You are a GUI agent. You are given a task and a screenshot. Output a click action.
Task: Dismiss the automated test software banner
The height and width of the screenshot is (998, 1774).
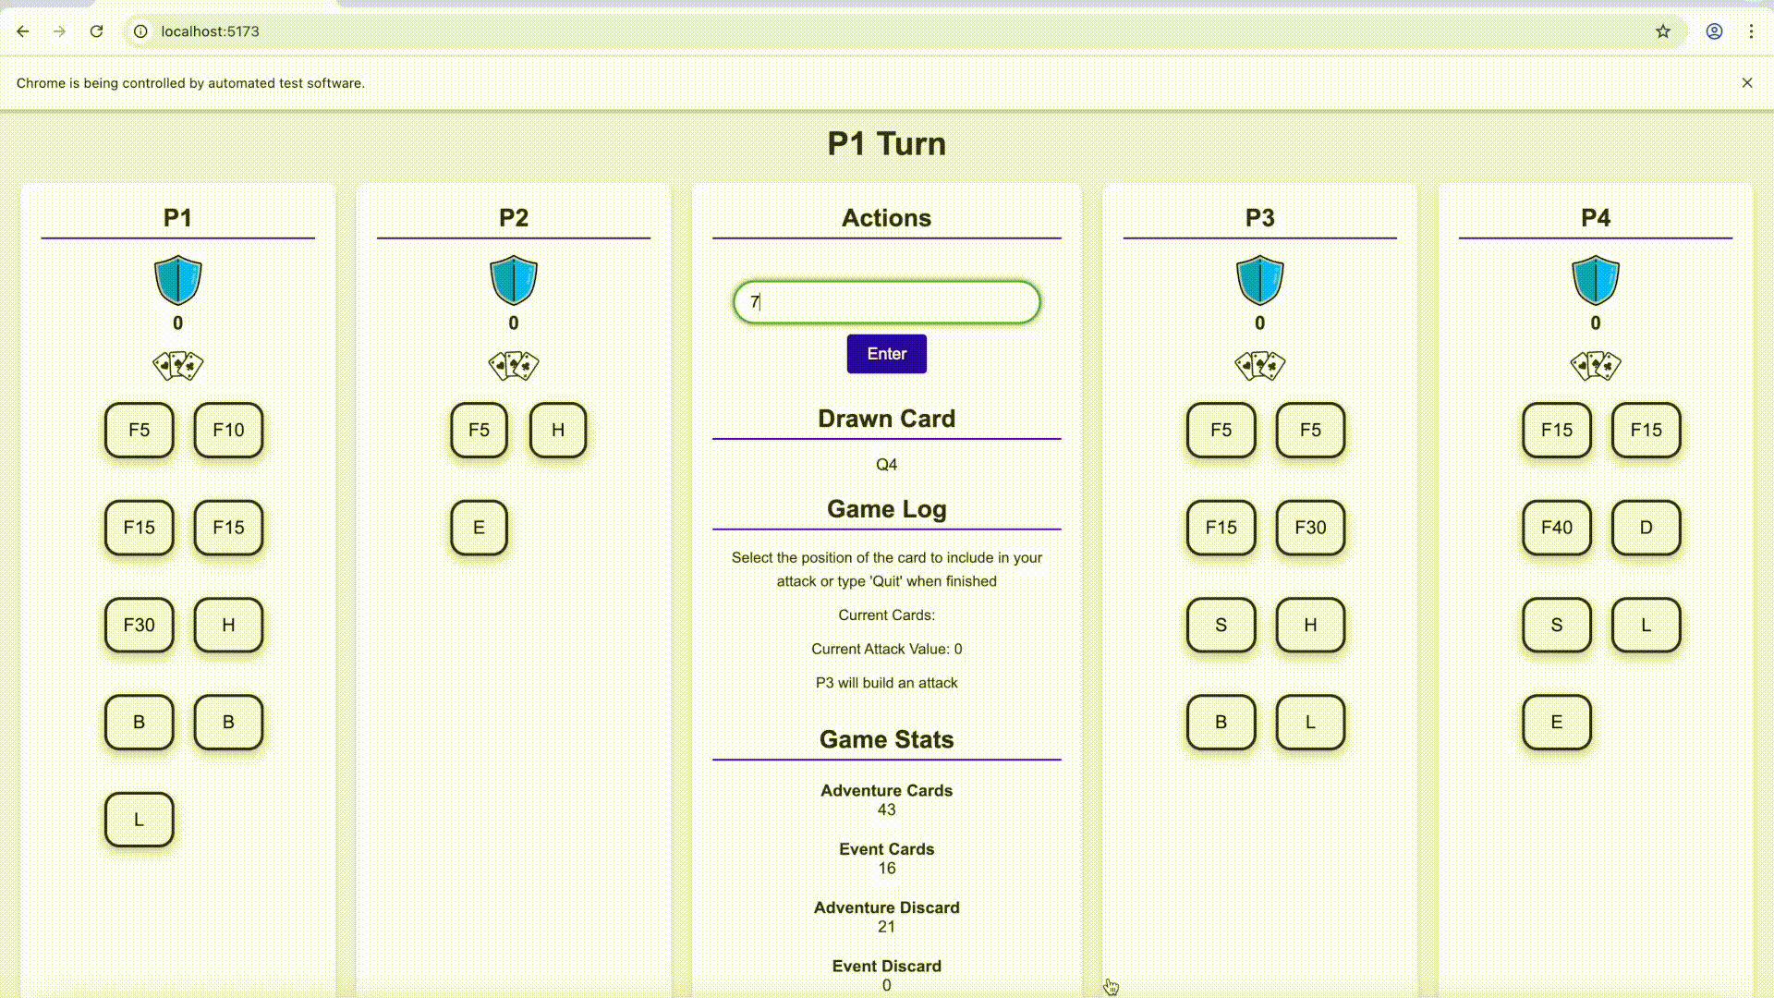(x=1746, y=83)
